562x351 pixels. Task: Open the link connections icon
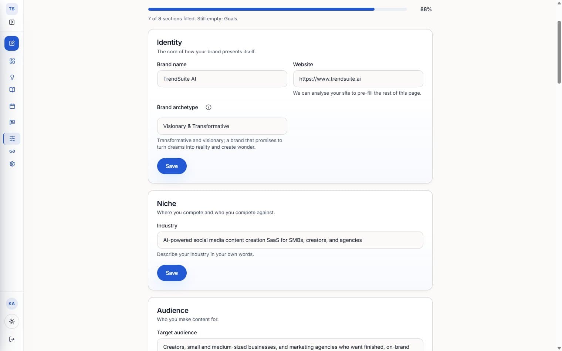point(12,151)
